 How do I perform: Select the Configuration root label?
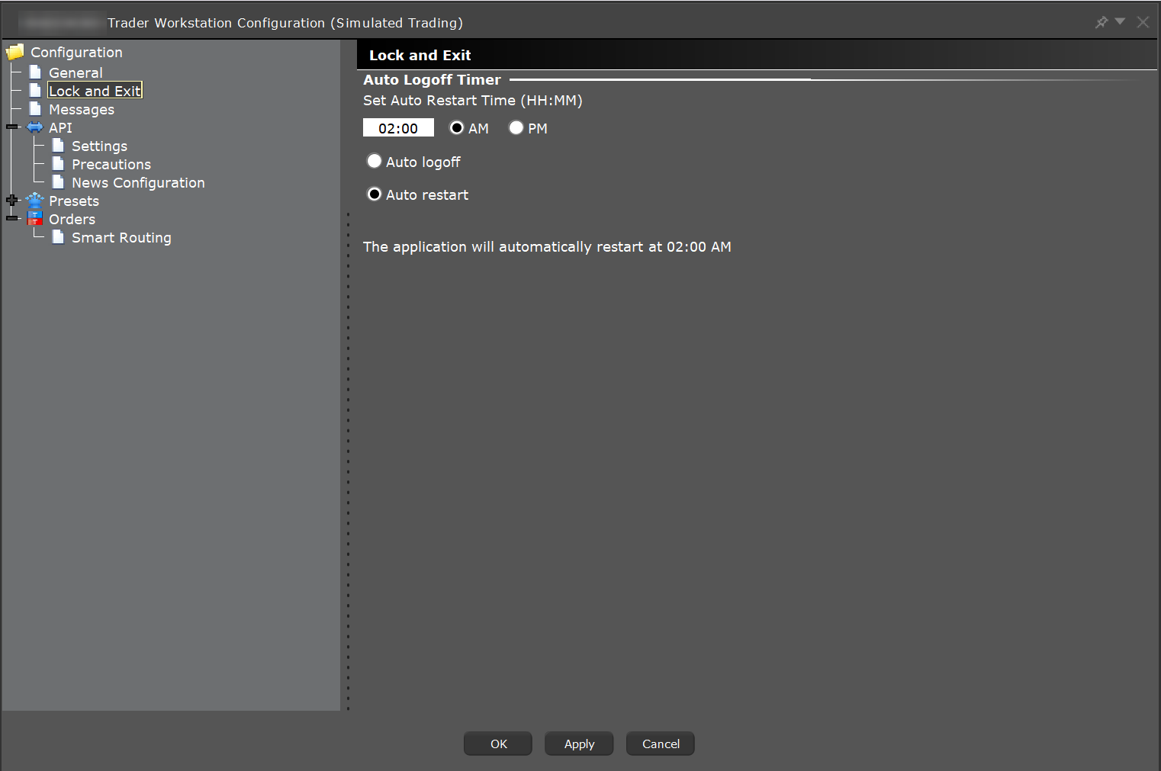point(76,52)
